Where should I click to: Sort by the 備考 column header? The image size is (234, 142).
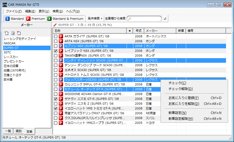(206, 31)
